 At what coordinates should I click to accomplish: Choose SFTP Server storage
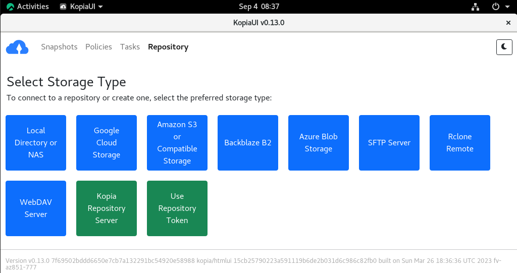(x=389, y=143)
